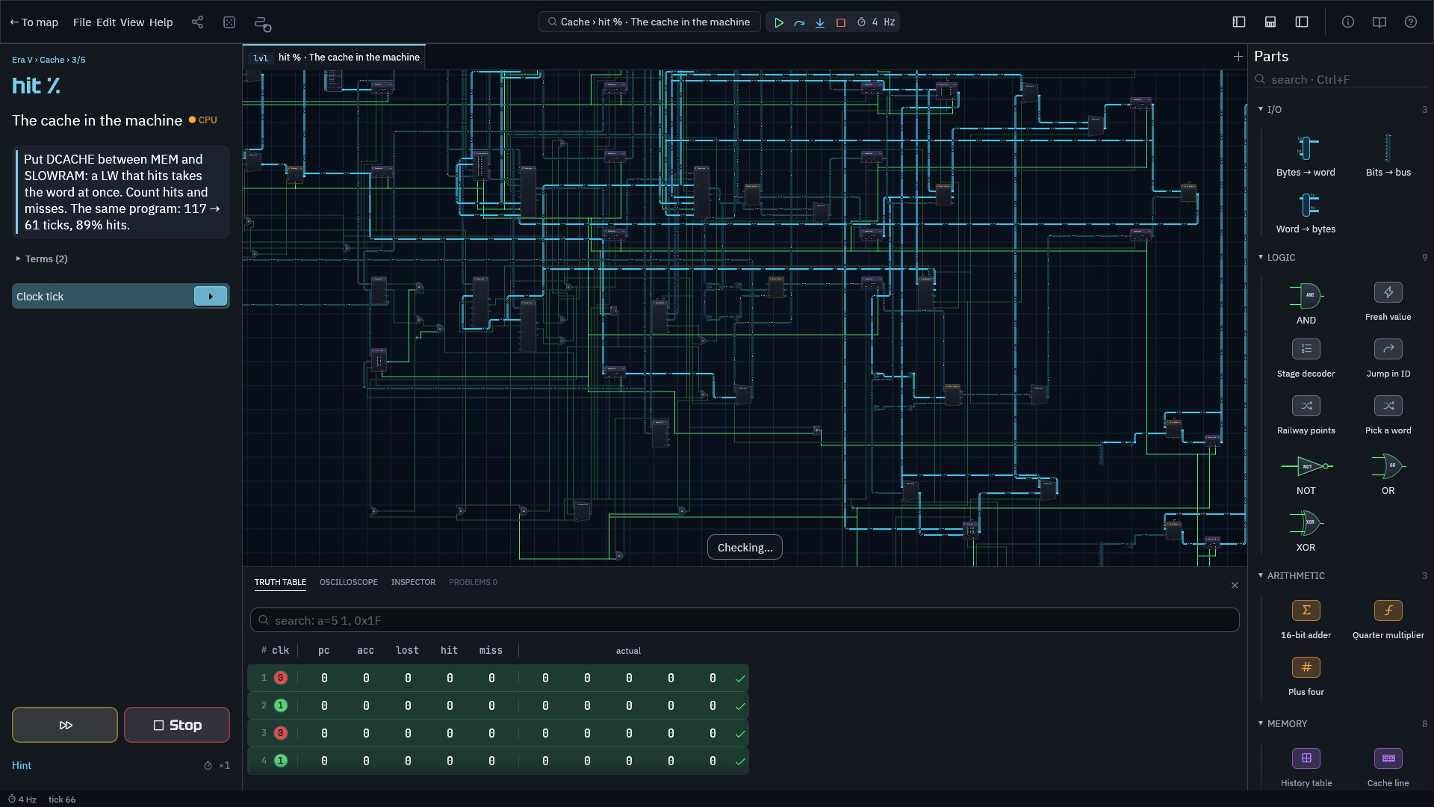Viewport: 1434px width, 807px height.
Task: Open the 4 Hz clock speed selector
Action: pos(876,22)
